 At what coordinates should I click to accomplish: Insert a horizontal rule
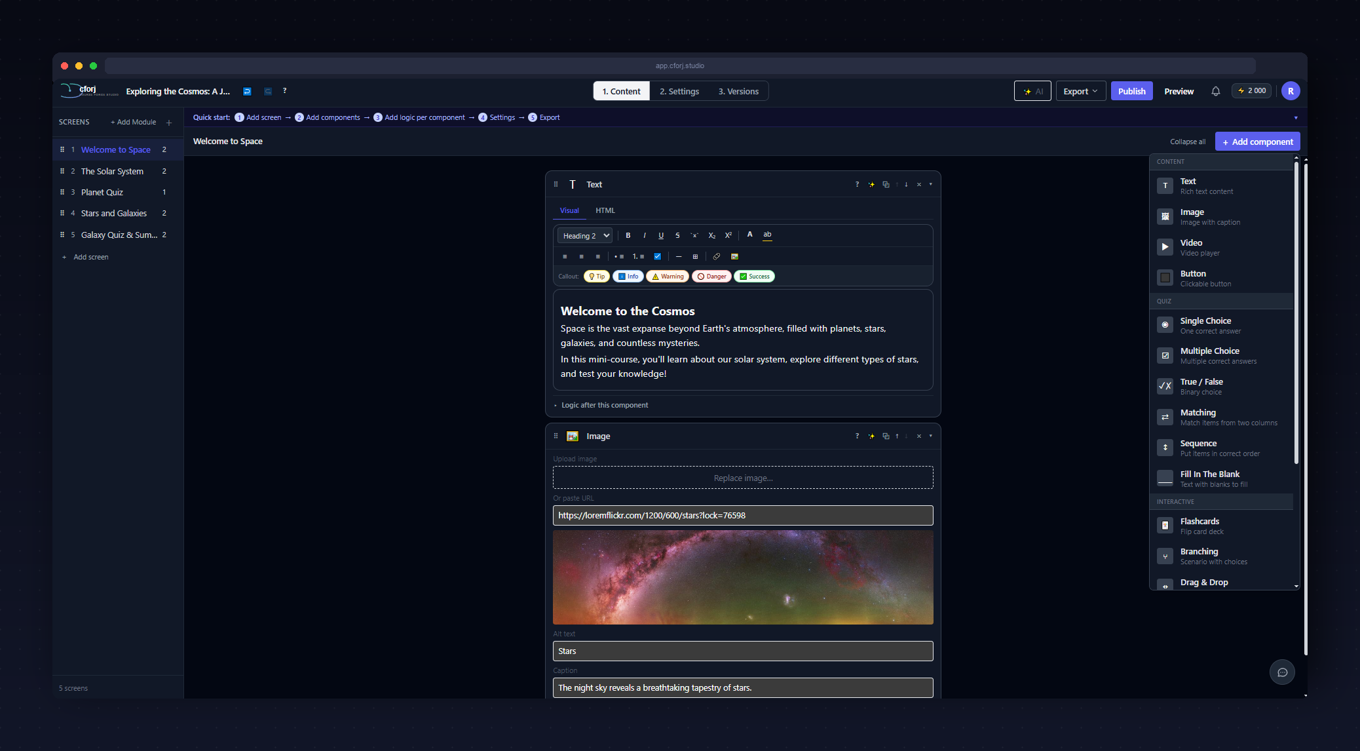click(679, 256)
